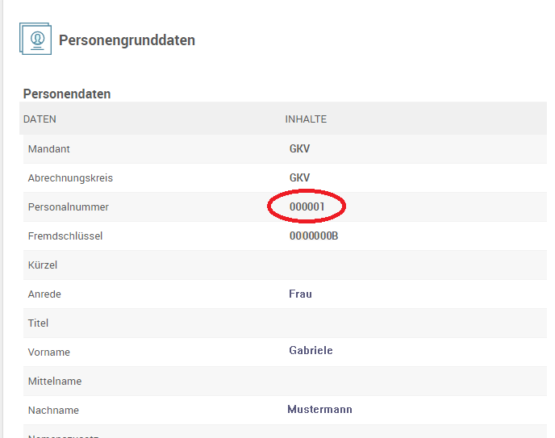Image resolution: width=555 pixels, height=438 pixels.
Task: Select the Personalnummer row label
Action: point(69,207)
